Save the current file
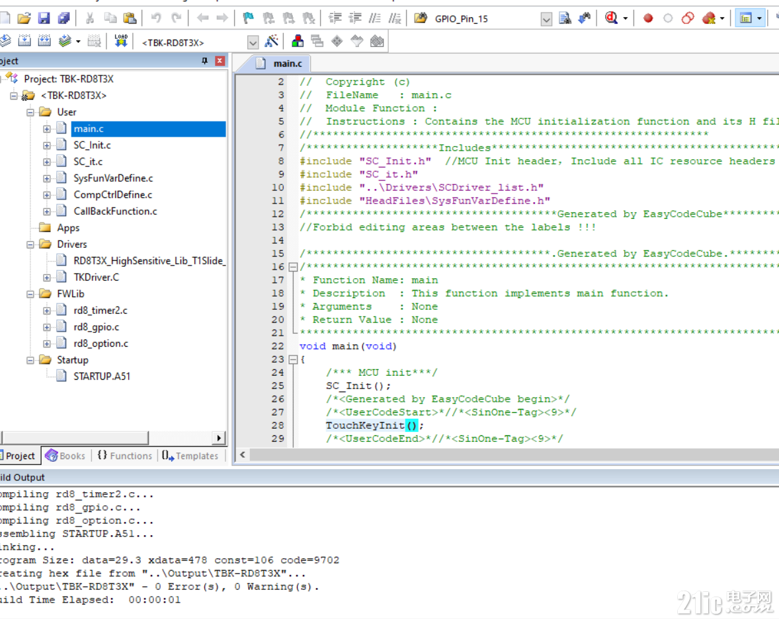The width and height of the screenshot is (779, 619). tap(44, 18)
